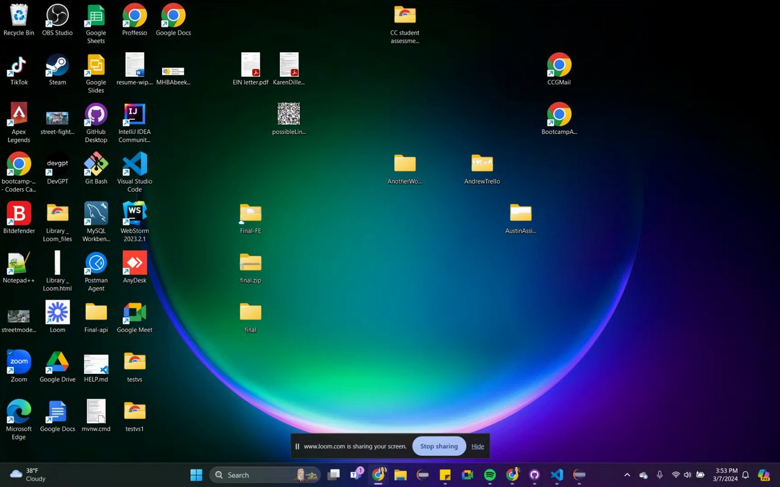Open the Postman Agent shortcut
Screen dimensions: 780x487
click(96, 272)
